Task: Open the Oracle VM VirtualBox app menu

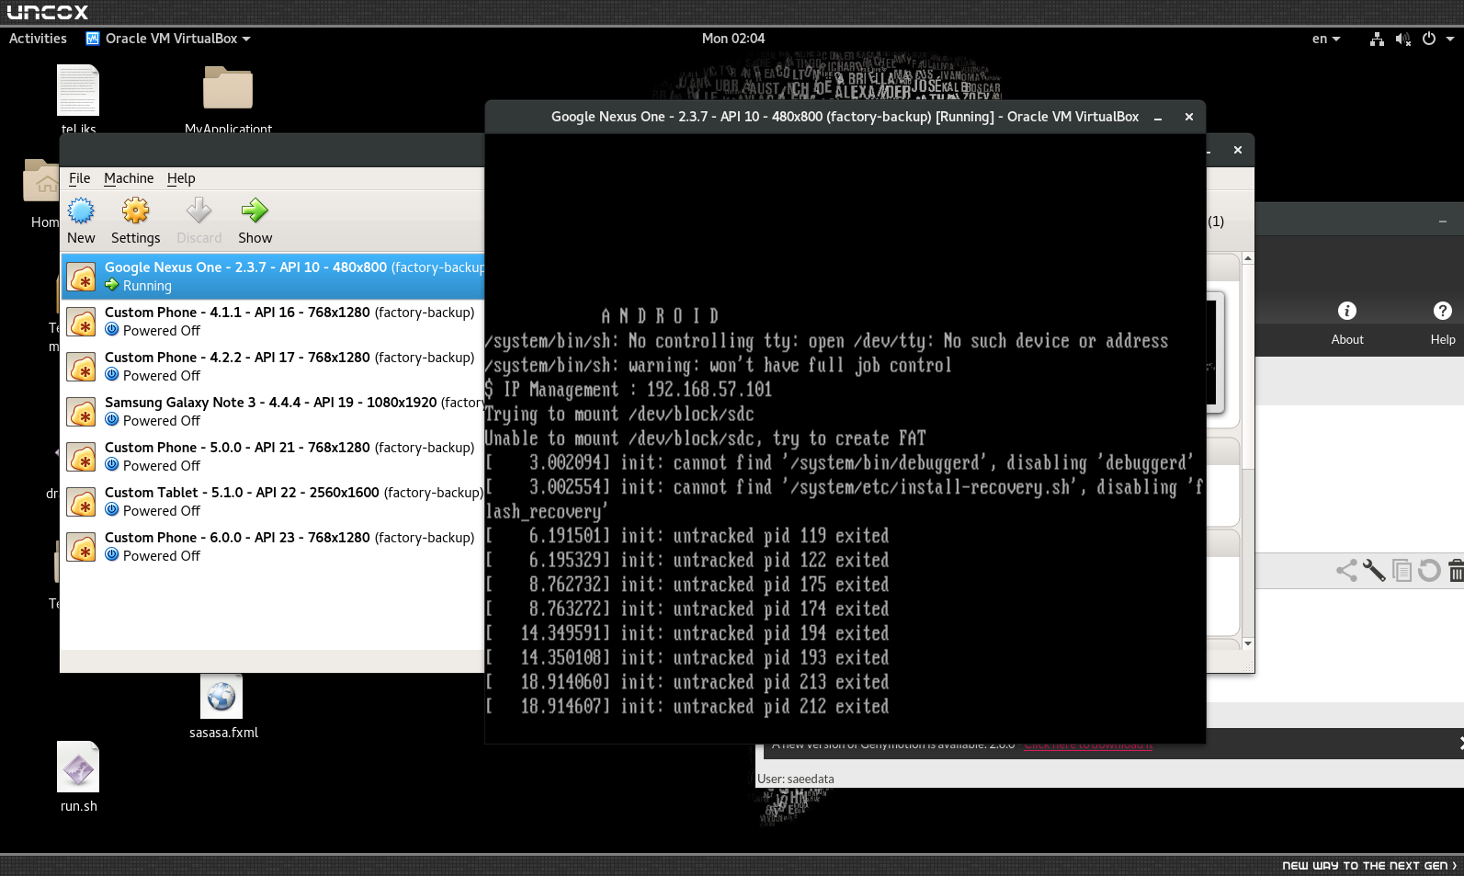Action: [168, 39]
